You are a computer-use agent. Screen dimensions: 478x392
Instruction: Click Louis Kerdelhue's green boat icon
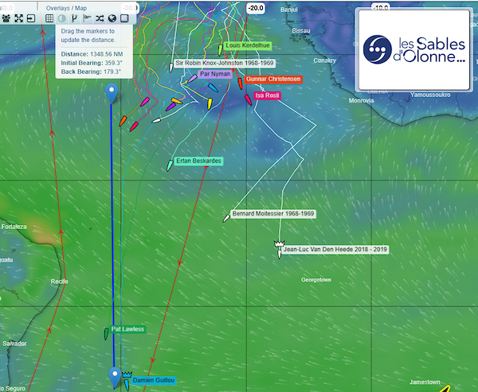click(x=220, y=50)
